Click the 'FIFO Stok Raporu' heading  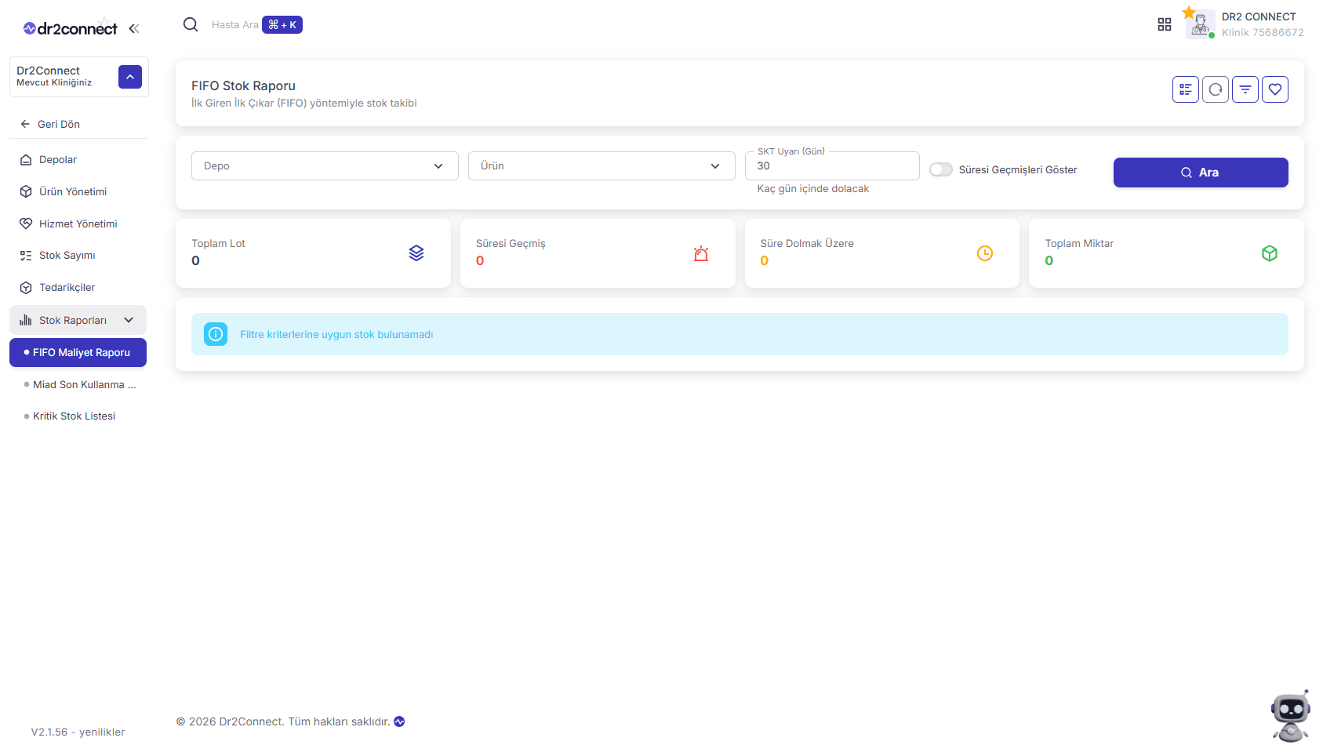[243, 85]
